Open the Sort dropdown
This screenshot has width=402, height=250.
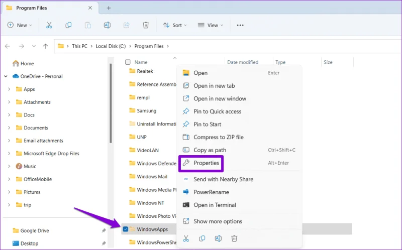click(x=175, y=25)
